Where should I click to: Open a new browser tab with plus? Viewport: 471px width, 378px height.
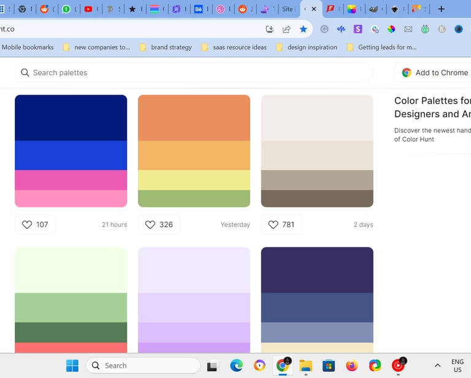coord(441,9)
